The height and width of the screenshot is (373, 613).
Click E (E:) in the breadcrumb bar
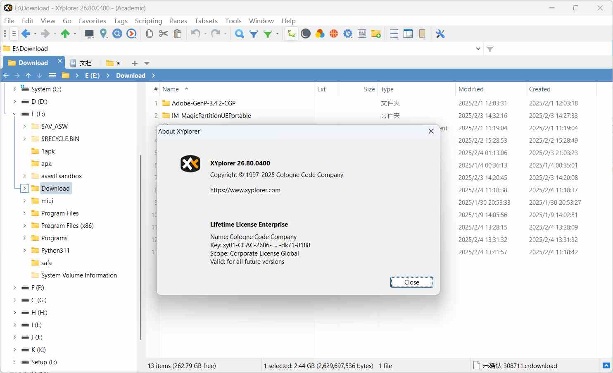click(x=93, y=75)
